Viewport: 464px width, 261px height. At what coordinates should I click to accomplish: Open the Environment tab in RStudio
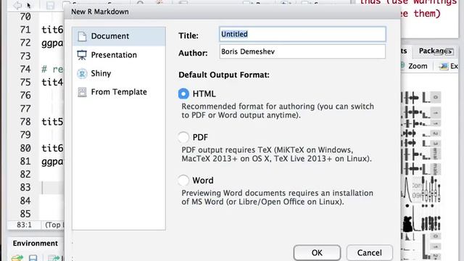click(36, 244)
